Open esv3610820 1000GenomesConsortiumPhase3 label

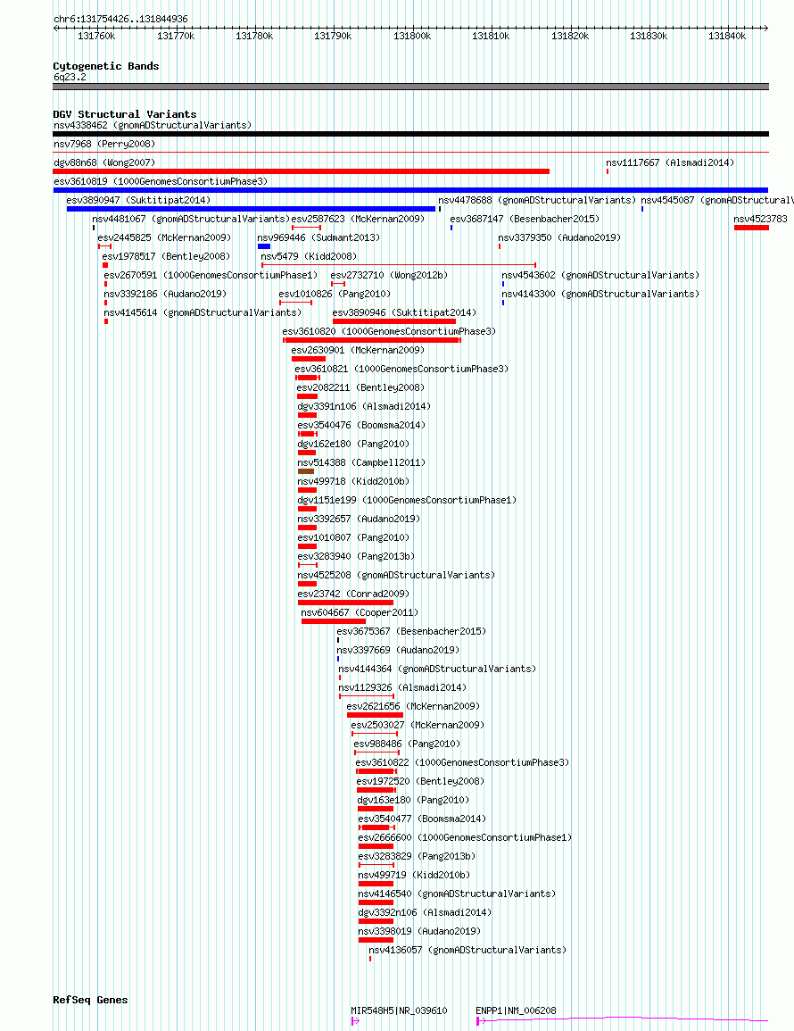[x=389, y=331]
